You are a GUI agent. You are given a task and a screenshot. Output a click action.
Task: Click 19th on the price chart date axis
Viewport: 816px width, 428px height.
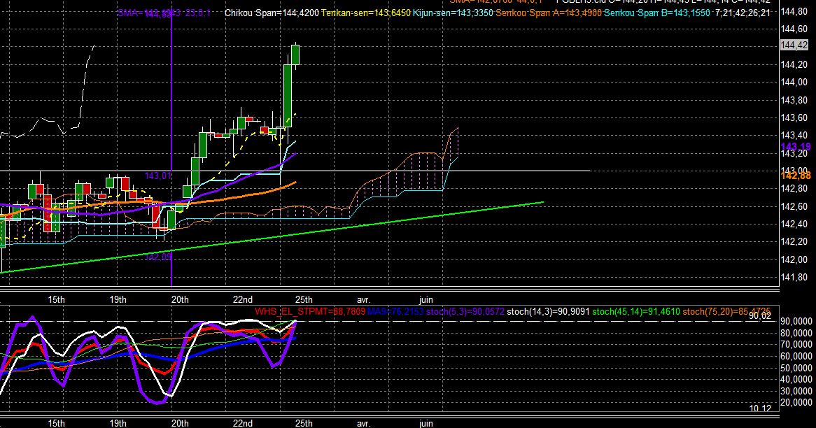(118, 299)
